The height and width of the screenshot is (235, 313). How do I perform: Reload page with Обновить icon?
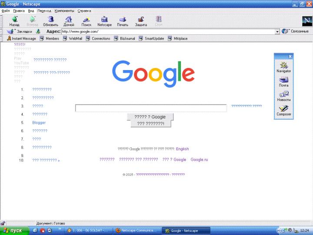pos(51,19)
